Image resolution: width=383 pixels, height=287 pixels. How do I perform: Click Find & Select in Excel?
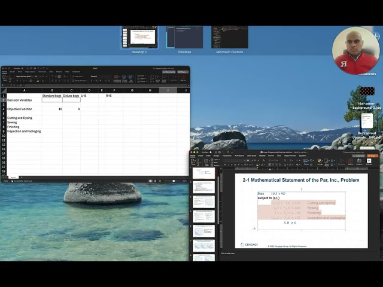[164, 78]
